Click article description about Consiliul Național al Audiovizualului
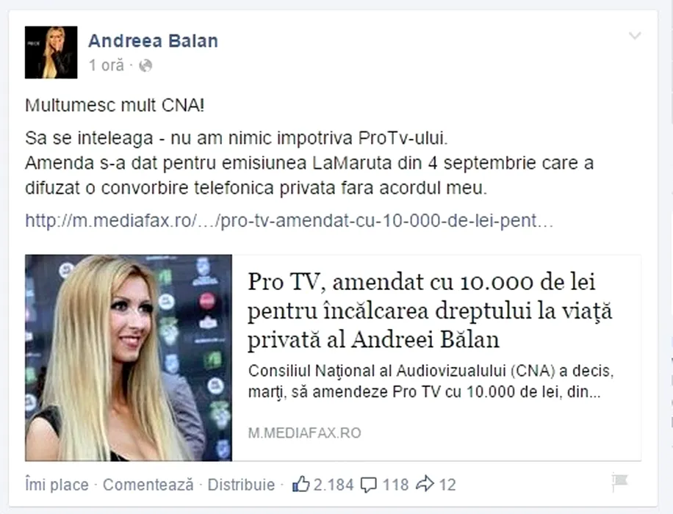 tap(431, 381)
